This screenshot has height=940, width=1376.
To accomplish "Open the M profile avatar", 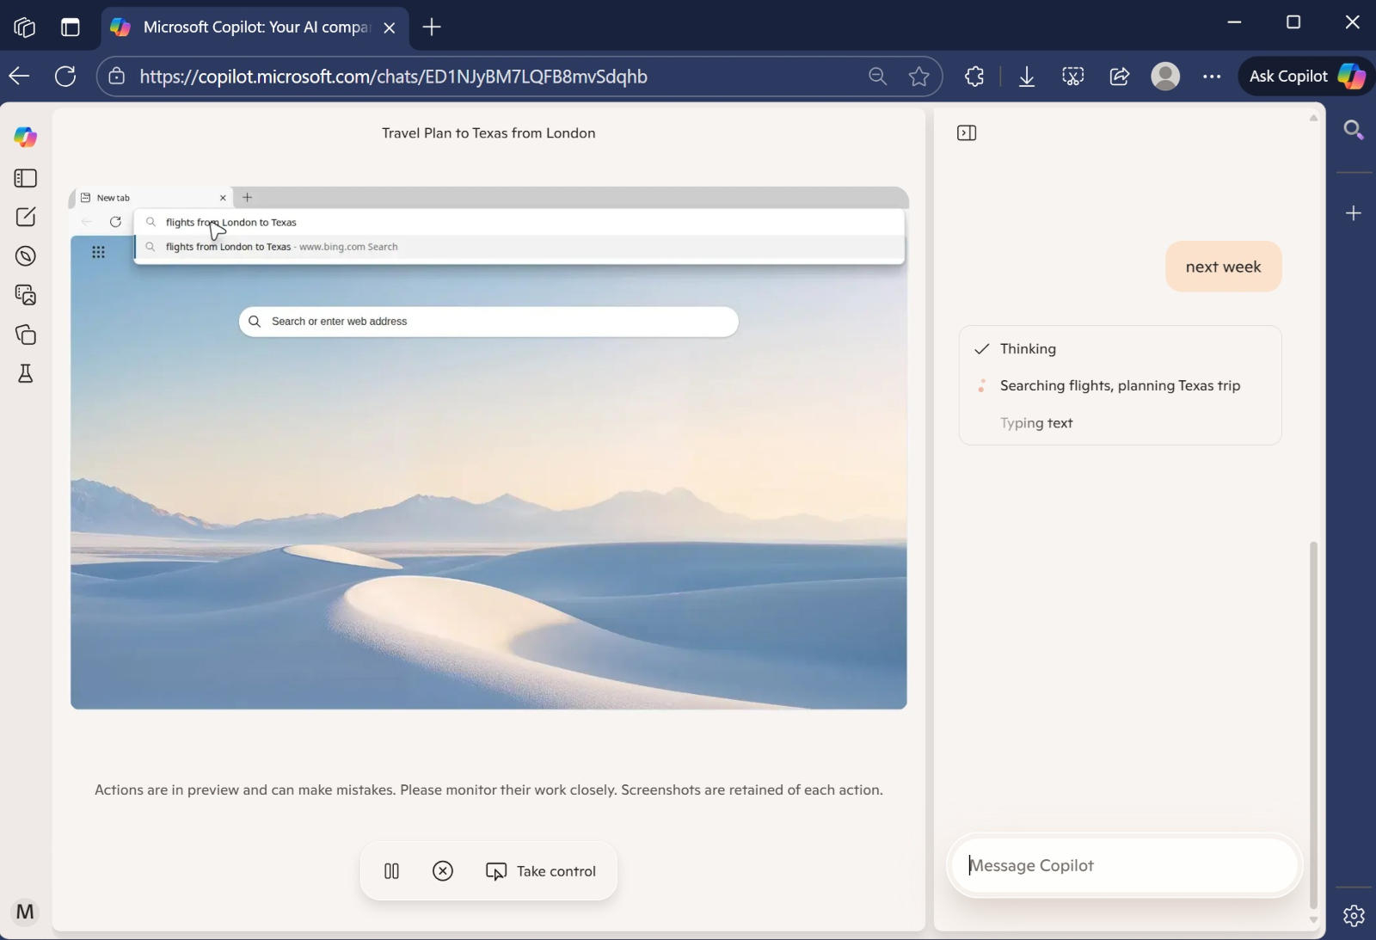I will [25, 912].
